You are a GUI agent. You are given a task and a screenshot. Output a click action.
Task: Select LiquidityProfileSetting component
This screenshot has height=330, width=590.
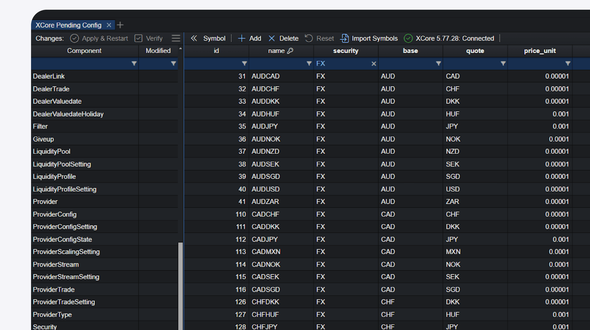point(85,189)
